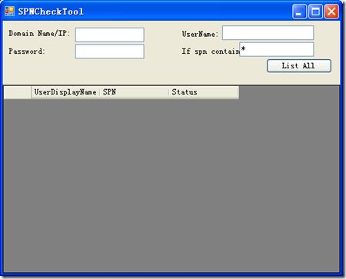346x279 pixels.
Task: Click the 'If spn contain' label text
Action: (211, 51)
